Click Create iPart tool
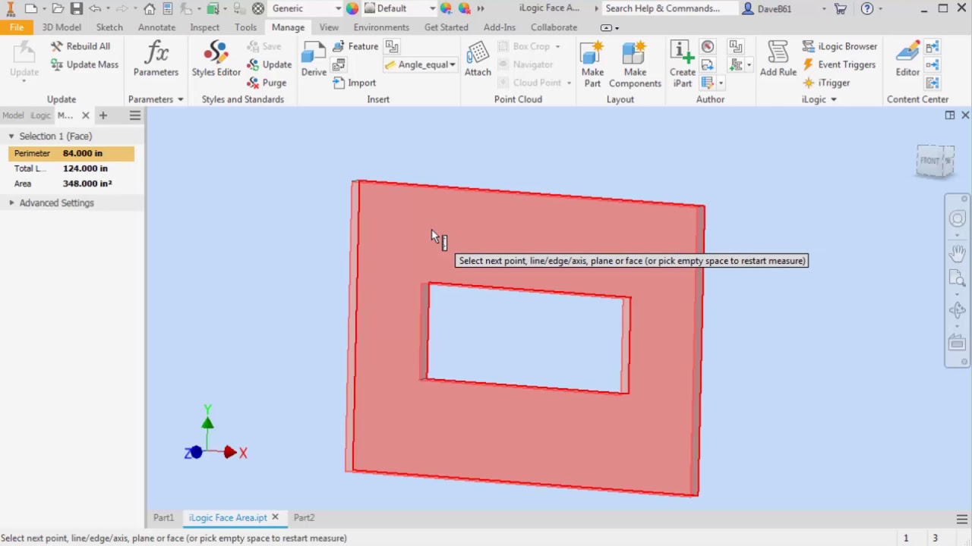Image resolution: width=972 pixels, height=546 pixels. coord(682,64)
